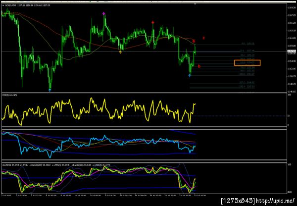Click the 61.8 Fibonacci level label
297x206 pixels.
[x=247, y=62]
